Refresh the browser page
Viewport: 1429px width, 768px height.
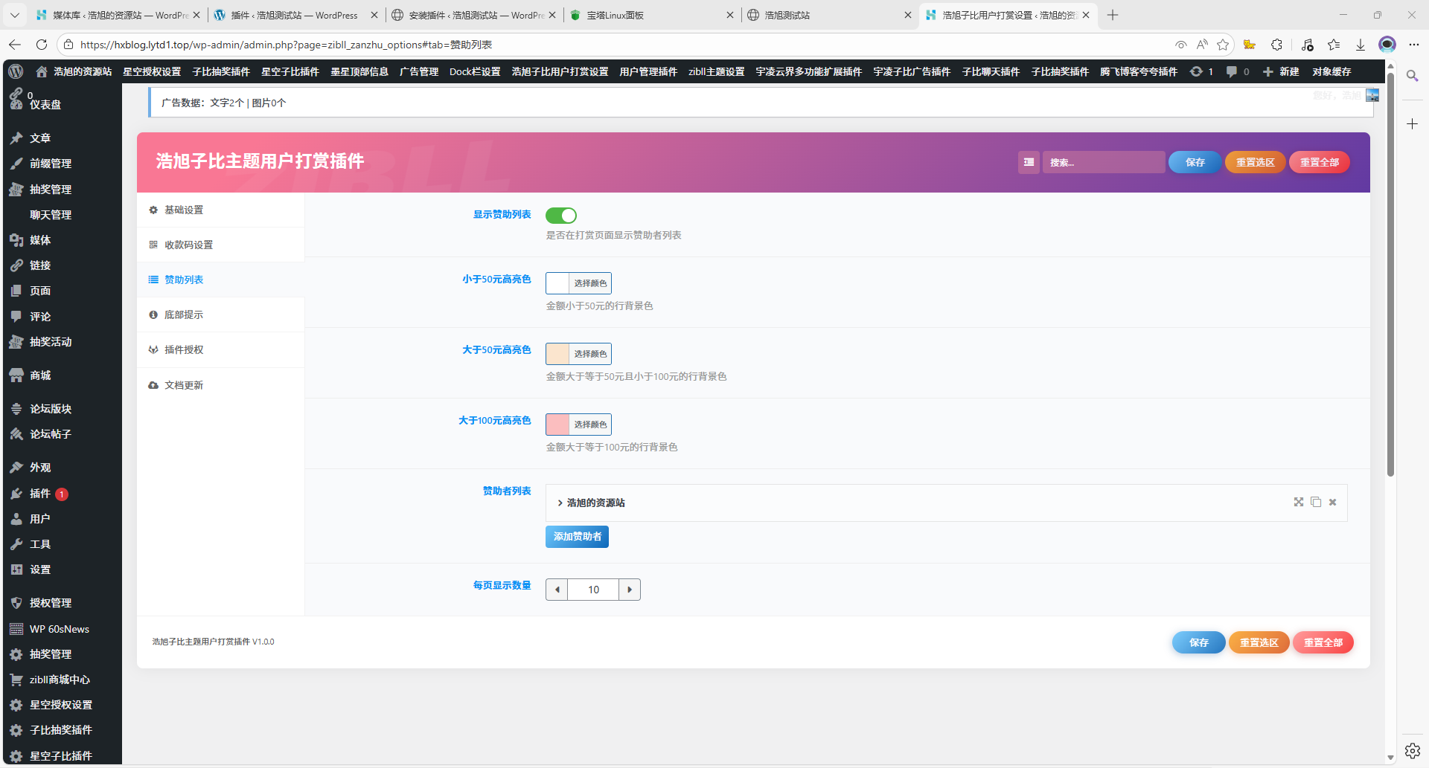(x=42, y=45)
